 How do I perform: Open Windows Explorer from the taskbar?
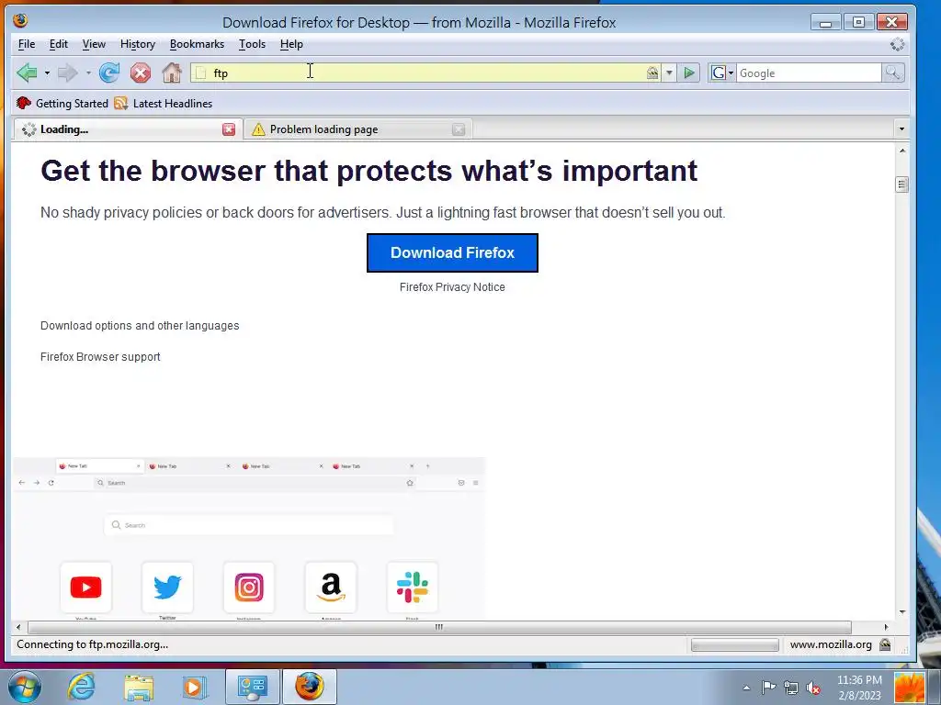pos(139,687)
